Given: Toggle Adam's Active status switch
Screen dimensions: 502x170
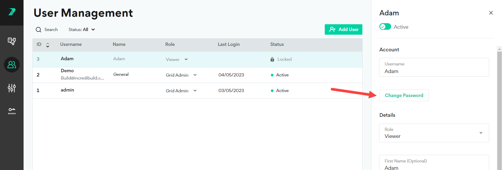Looking at the screenshot, I should pos(385,27).
